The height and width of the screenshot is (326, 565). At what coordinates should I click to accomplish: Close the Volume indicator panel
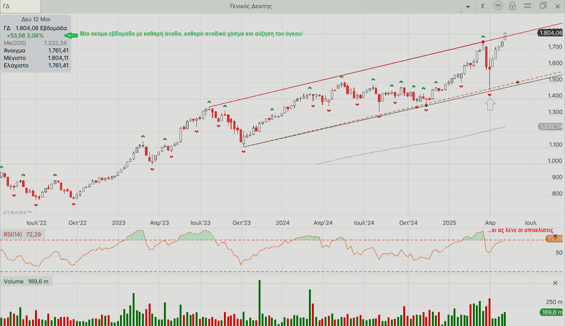click(555, 283)
